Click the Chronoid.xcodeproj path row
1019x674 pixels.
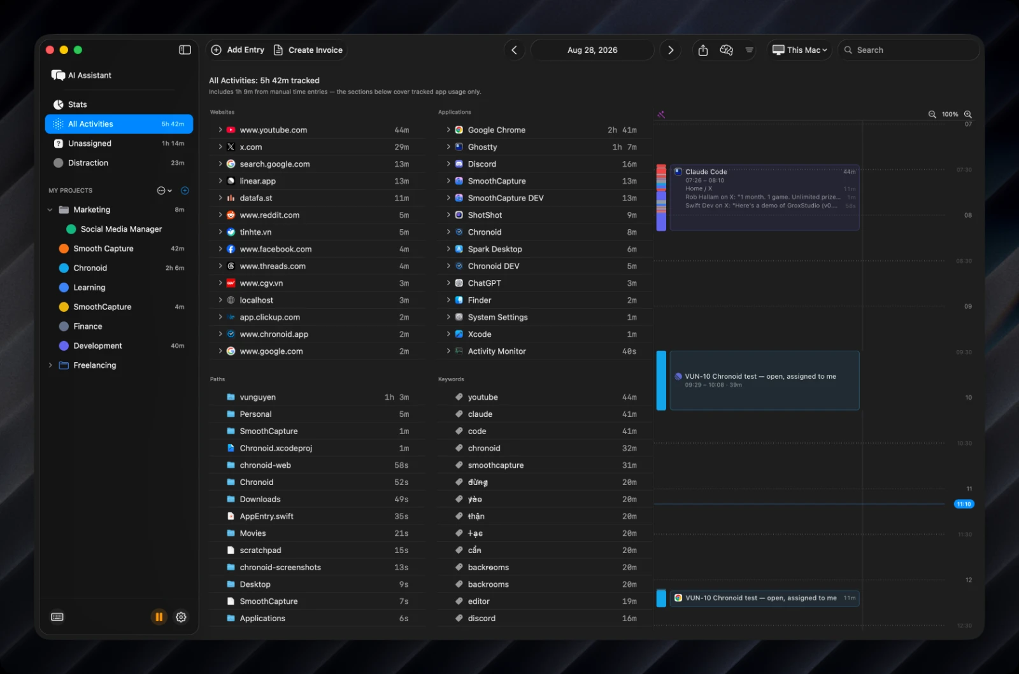pos(317,448)
